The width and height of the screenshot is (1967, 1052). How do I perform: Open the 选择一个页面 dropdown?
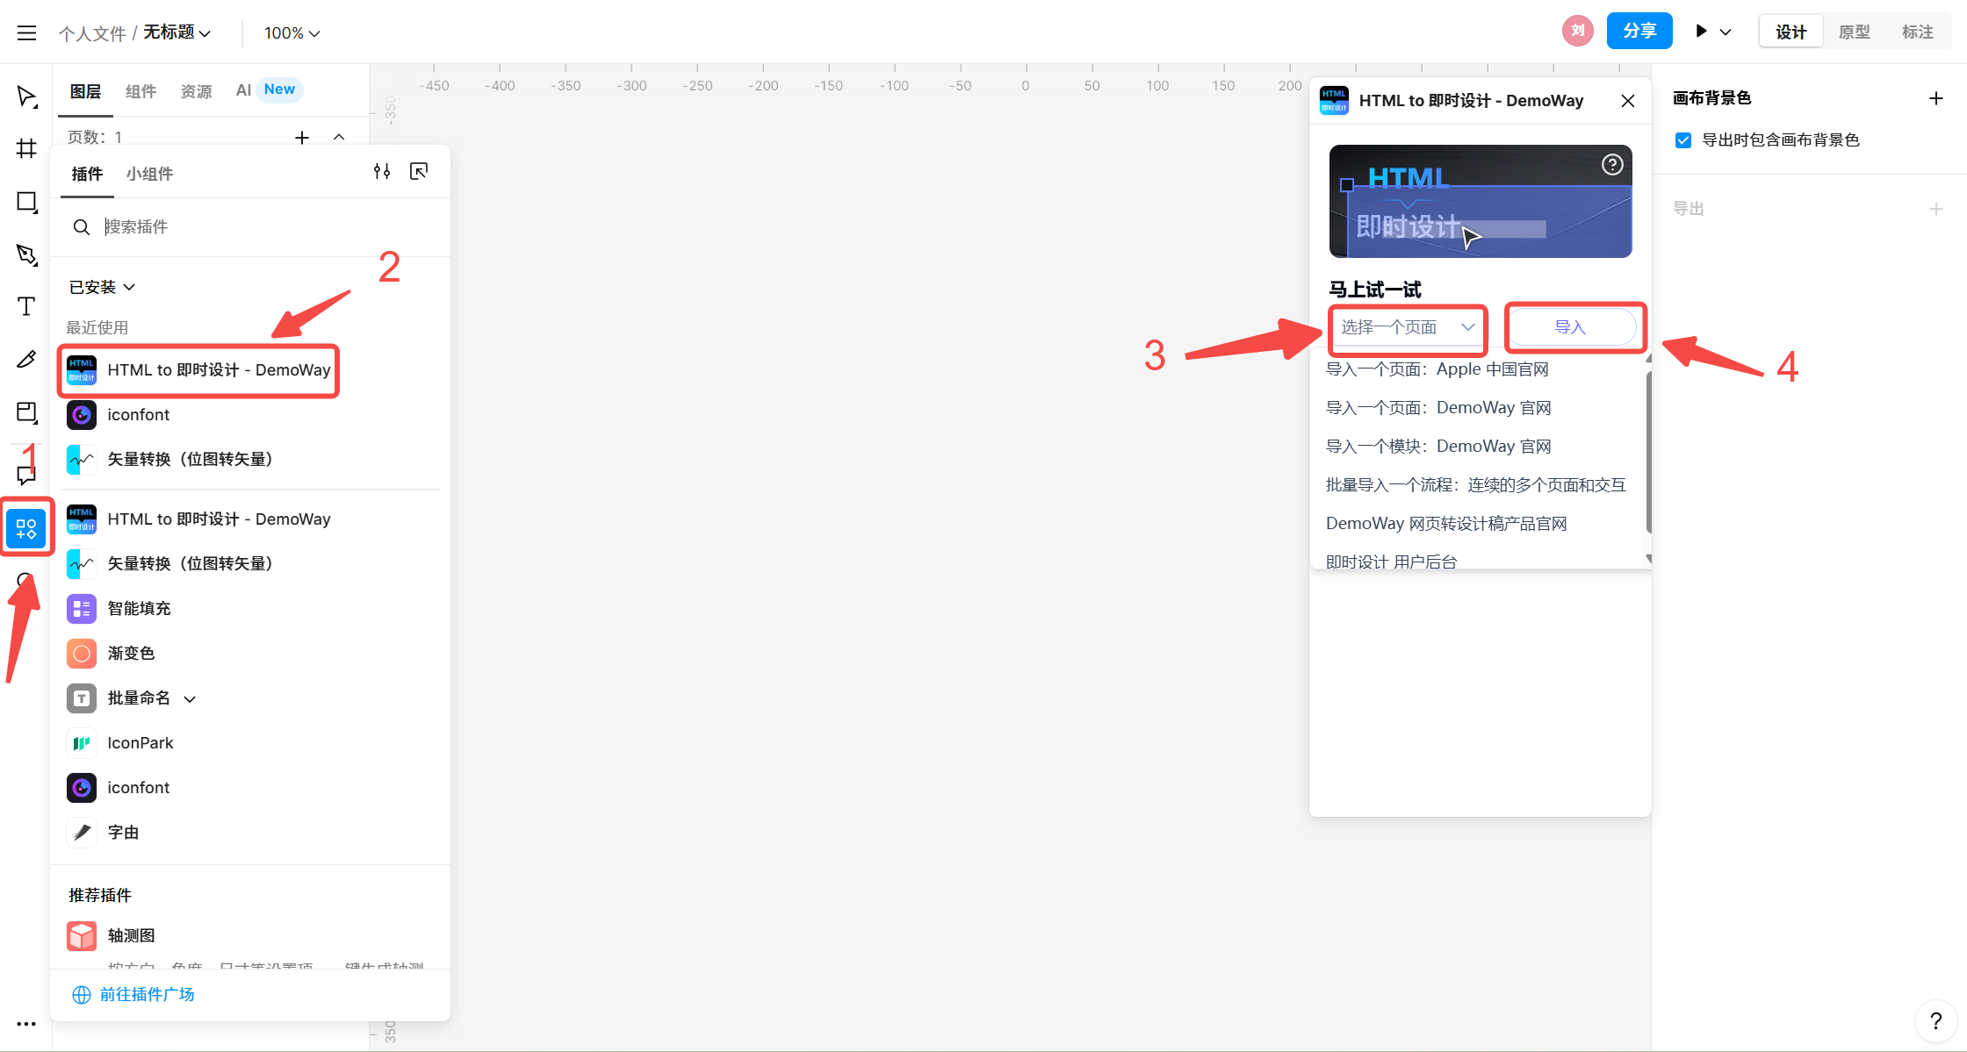(1408, 328)
